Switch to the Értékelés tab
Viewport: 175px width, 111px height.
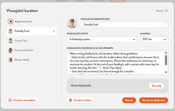[117, 1]
